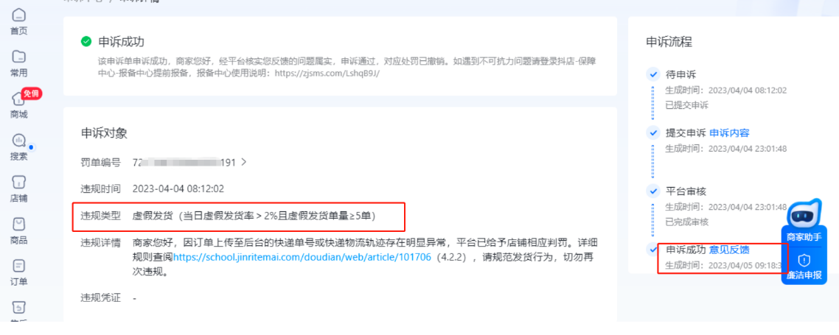Open the 首页 home icon in sidebar
The image size is (839, 335).
[18, 15]
